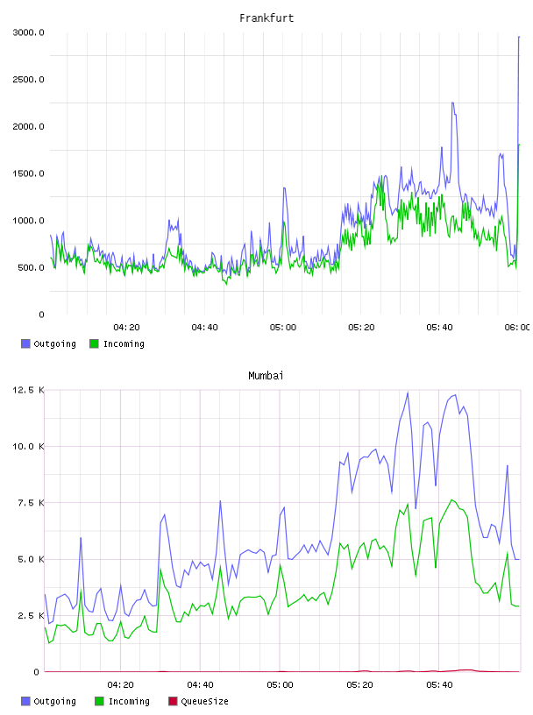Select QueueSize label in Mumbai legend

204,702
